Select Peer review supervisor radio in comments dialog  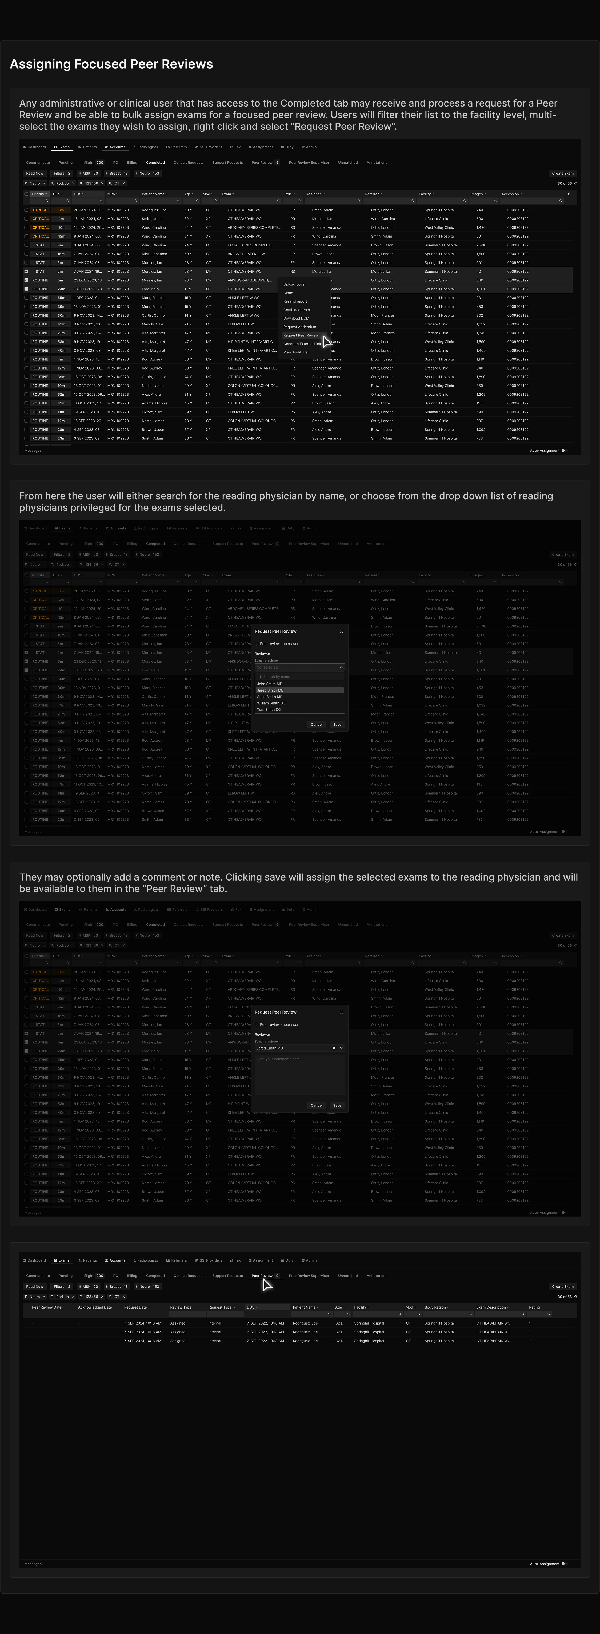point(257,1024)
